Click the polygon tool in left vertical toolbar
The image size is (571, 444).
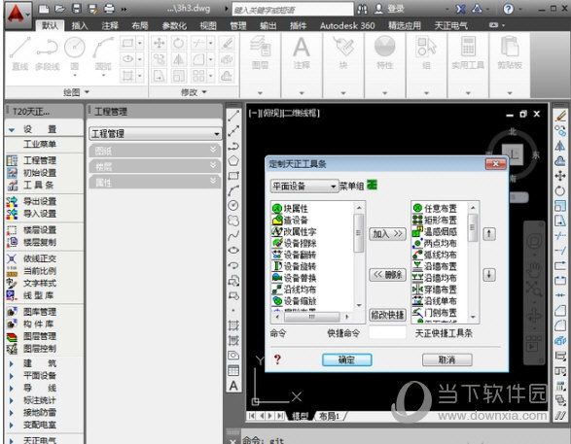(x=233, y=160)
